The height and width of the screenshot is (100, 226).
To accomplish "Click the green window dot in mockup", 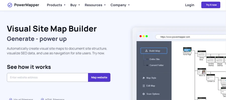I will [x=147, y=36].
